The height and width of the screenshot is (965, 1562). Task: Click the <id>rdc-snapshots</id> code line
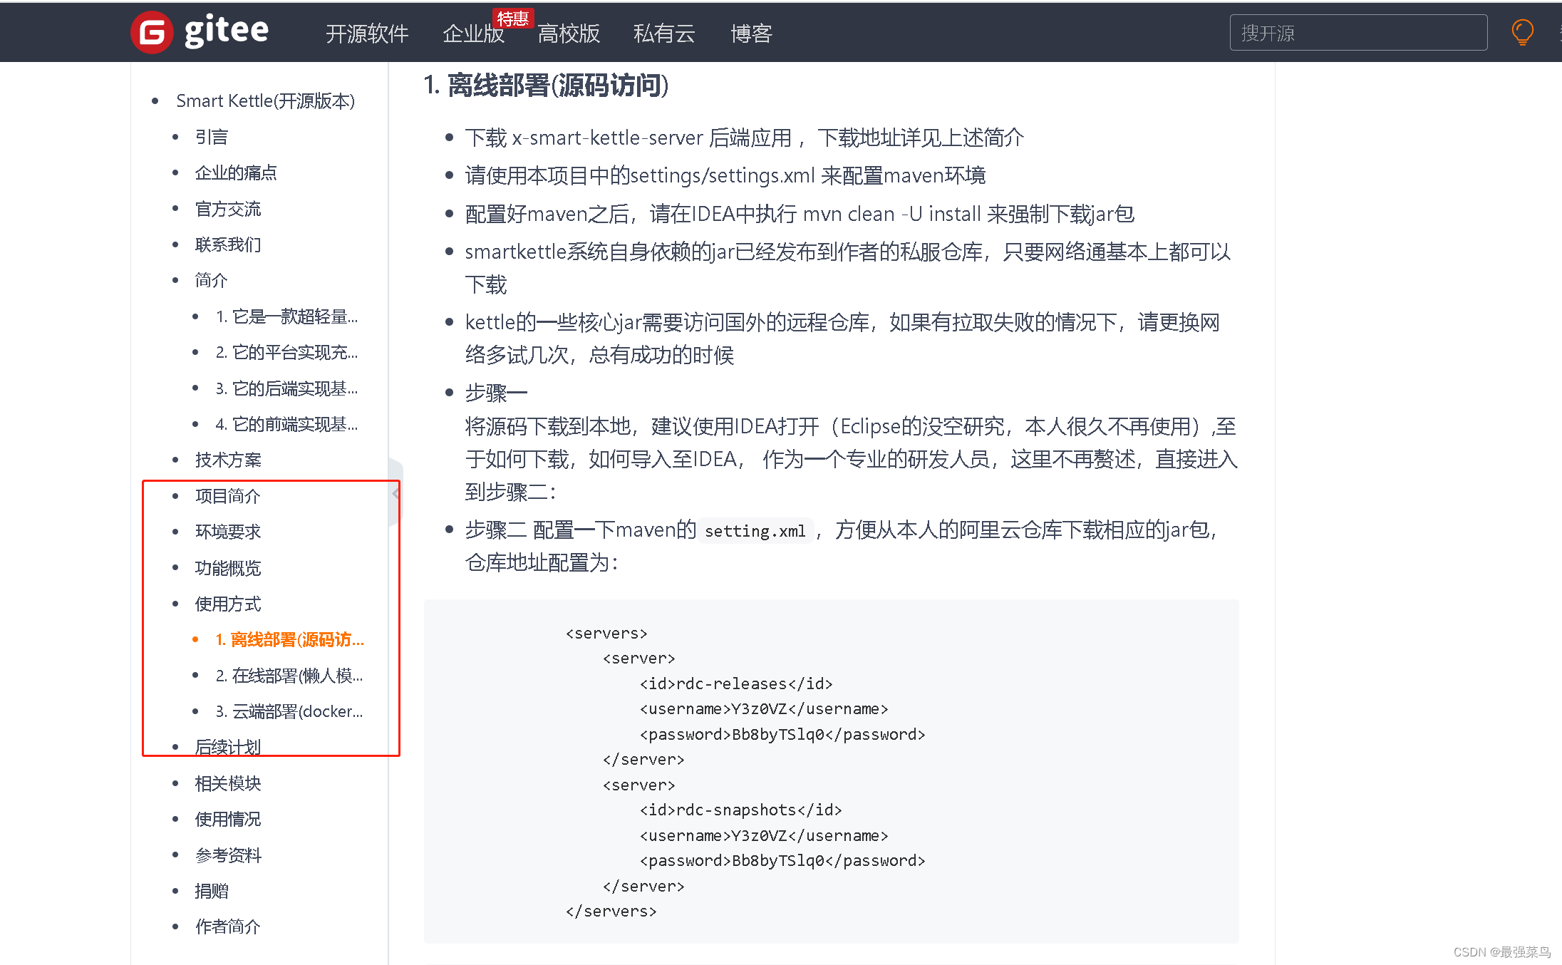click(740, 810)
